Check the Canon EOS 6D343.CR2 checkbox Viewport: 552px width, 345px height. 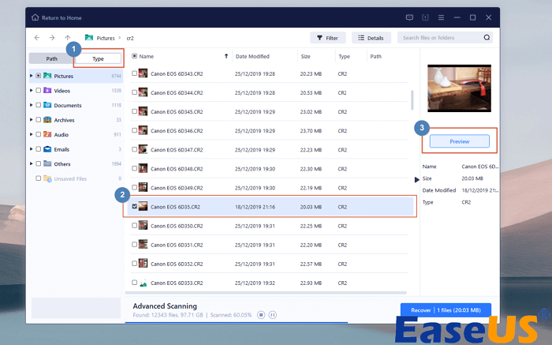pyautogui.click(x=135, y=73)
